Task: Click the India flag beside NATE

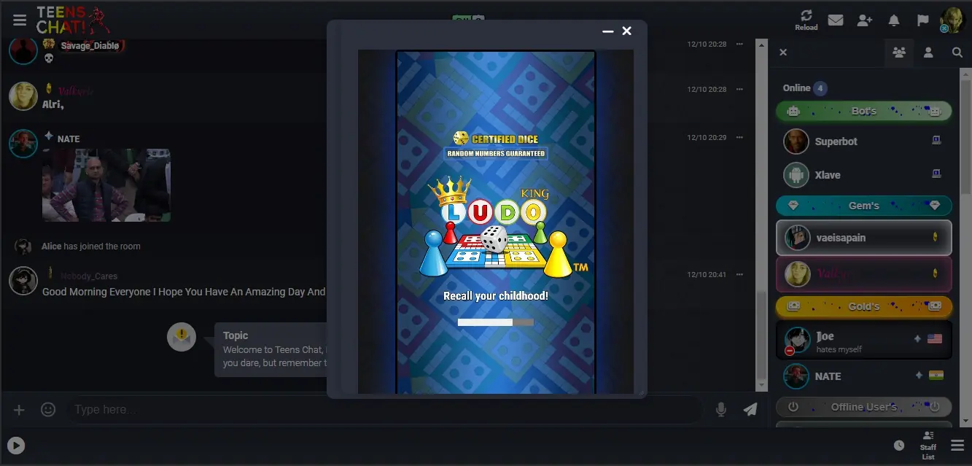Action: 936,376
